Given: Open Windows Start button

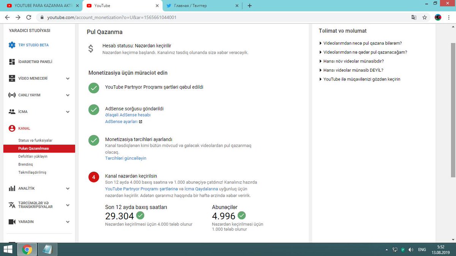Looking at the screenshot, I should (x=8, y=250).
